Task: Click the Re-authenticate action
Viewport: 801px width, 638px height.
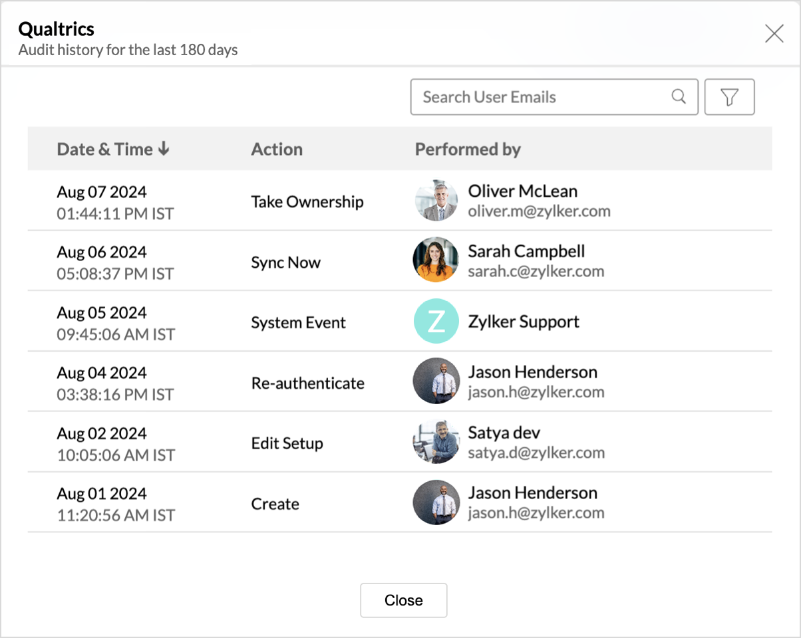Action: [x=308, y=383]
